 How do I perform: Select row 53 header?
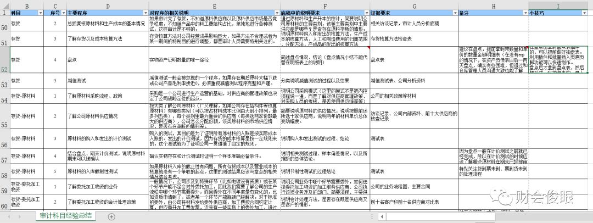tap(4, 81)
